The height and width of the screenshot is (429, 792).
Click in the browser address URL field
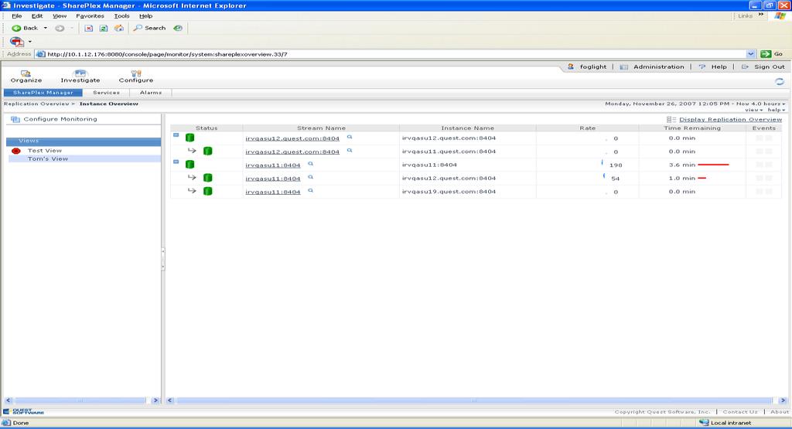394,54
